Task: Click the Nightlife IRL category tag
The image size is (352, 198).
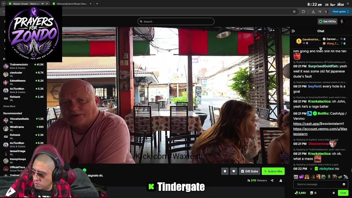Action: 95,175
